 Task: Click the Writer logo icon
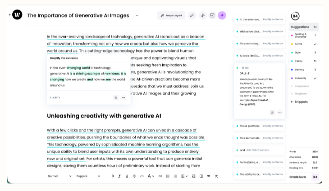coord(17,15)
